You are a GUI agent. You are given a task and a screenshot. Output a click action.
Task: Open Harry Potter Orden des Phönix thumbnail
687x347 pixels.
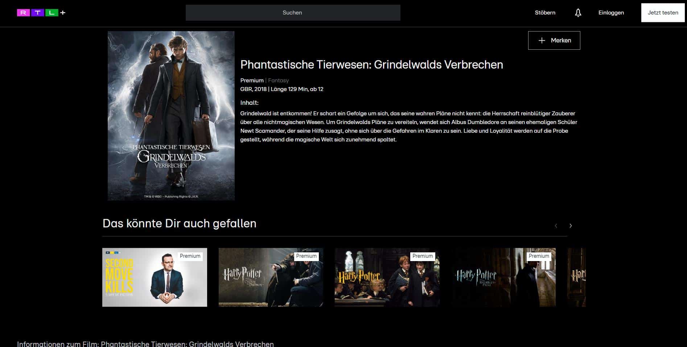[271, 277]
